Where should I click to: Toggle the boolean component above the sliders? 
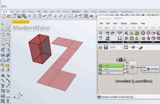pos(121,60)
